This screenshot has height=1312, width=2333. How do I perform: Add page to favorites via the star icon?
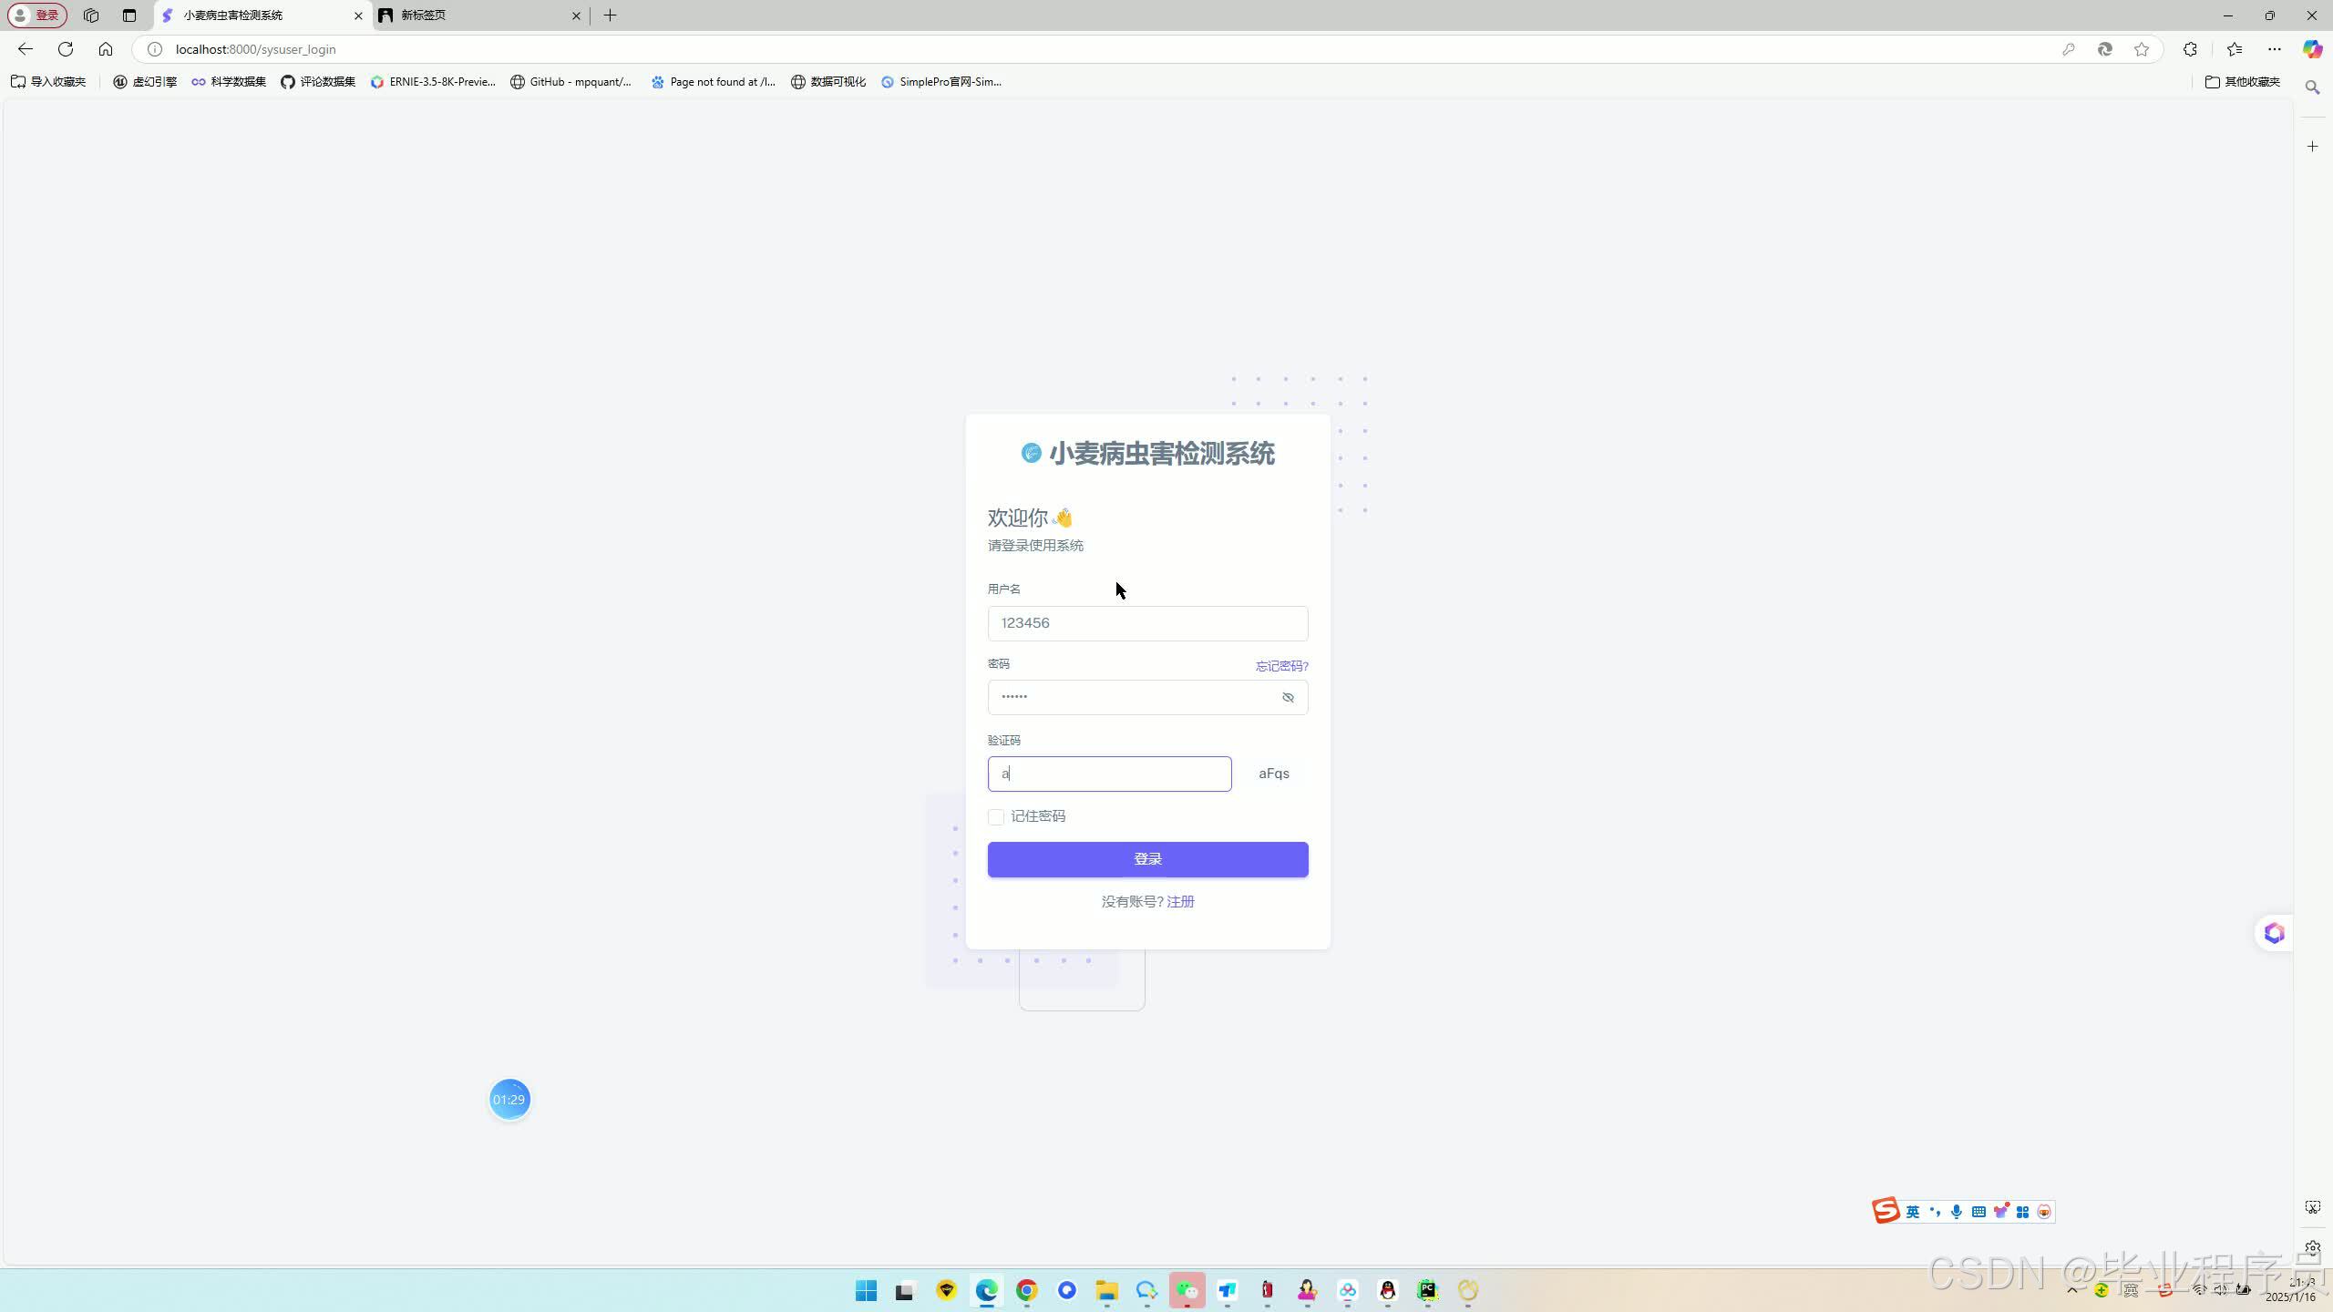pyautogui.click(x=2142, y=49)
